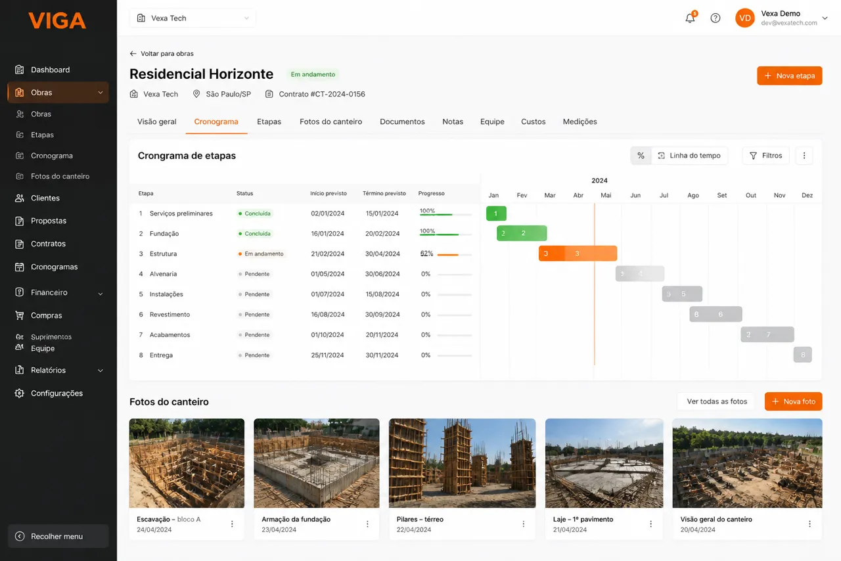The image size is (841, 561).
Task: Click the Relatórios icon in sidebar
Action: [19, 370]
